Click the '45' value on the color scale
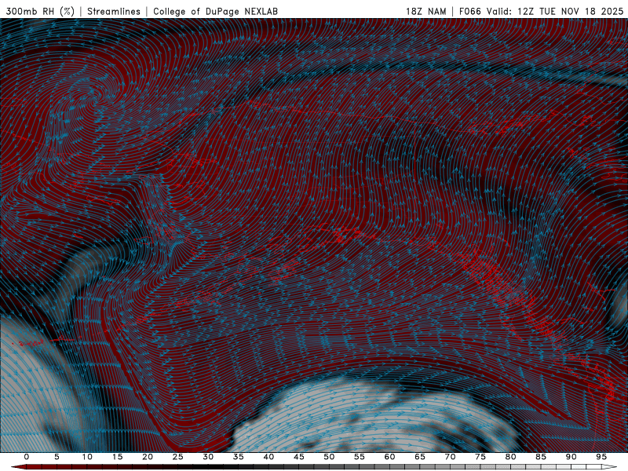 tap(299, 457)
